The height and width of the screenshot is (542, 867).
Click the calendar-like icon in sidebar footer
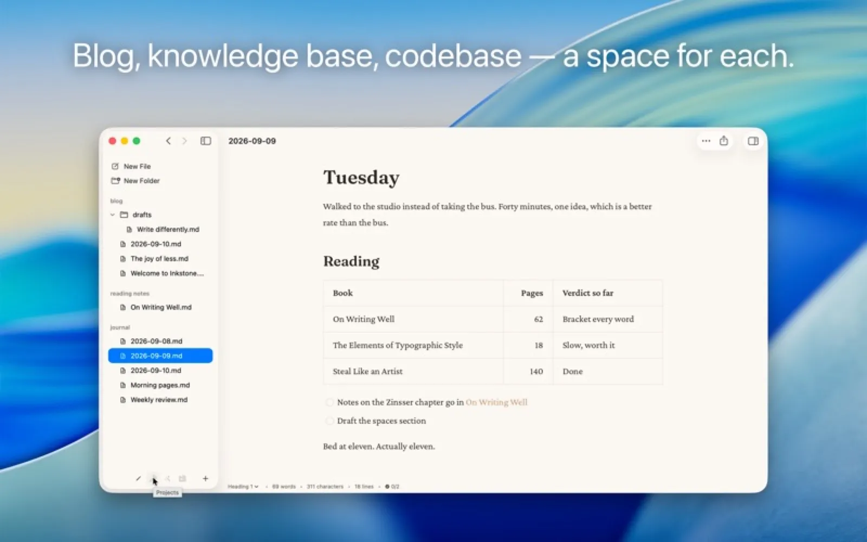click(183, 479)
